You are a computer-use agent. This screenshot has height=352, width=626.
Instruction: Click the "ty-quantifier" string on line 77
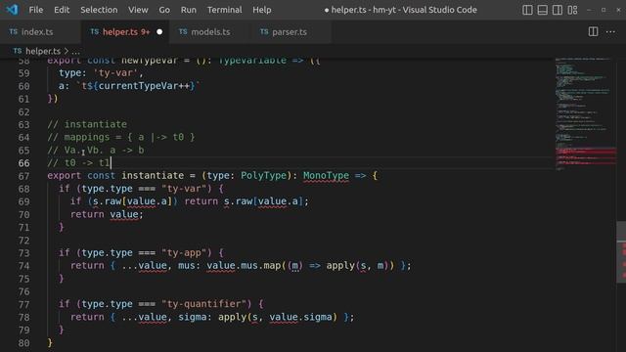(x=204, y=304)
